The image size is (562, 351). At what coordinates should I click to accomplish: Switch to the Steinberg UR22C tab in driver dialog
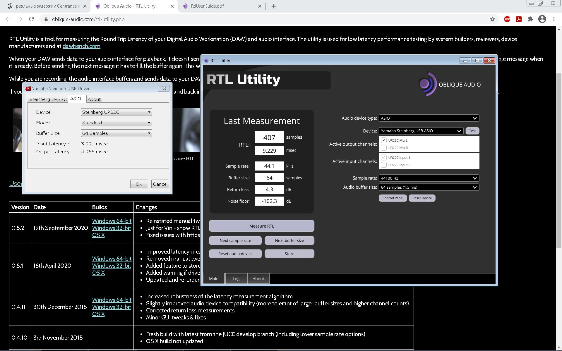coord(48,99)
